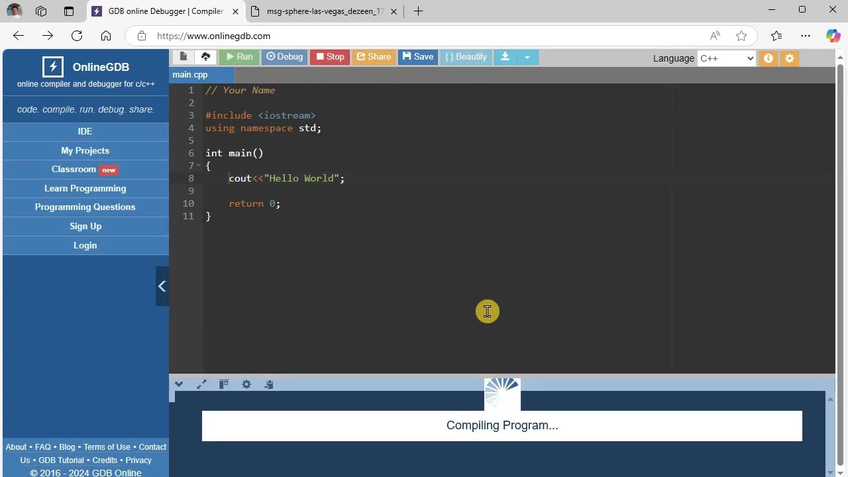Click the console input/export icon next to the gear

pyautogui.click(x=268, y=384)
